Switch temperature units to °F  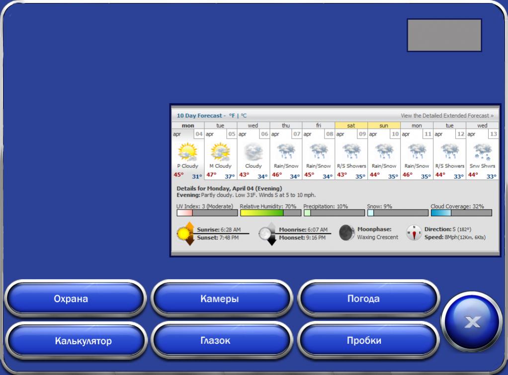pyautogui.click(x=232, y=116)
